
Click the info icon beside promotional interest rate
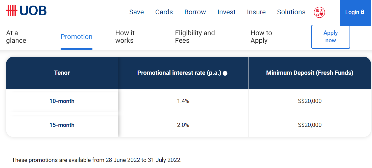coord(225,73)
